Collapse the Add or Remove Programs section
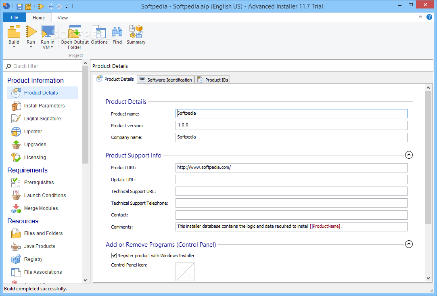The image size is (437, 296). tap(409, 244)
